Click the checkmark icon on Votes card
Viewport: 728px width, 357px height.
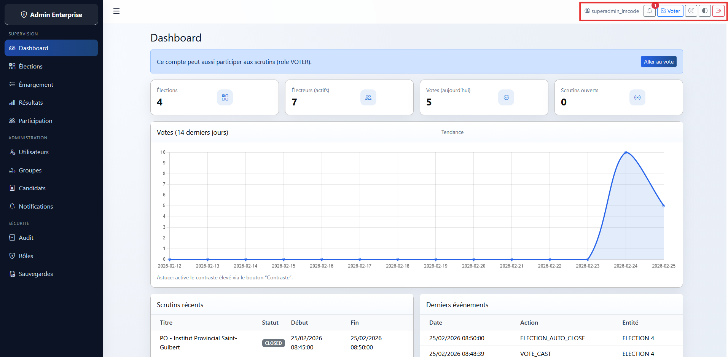tap(506, 97)
